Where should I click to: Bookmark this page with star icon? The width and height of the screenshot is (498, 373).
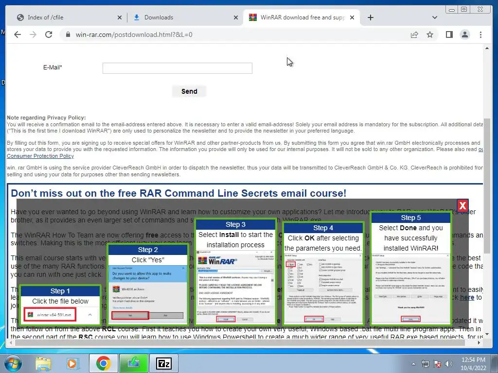click(430, 34)
